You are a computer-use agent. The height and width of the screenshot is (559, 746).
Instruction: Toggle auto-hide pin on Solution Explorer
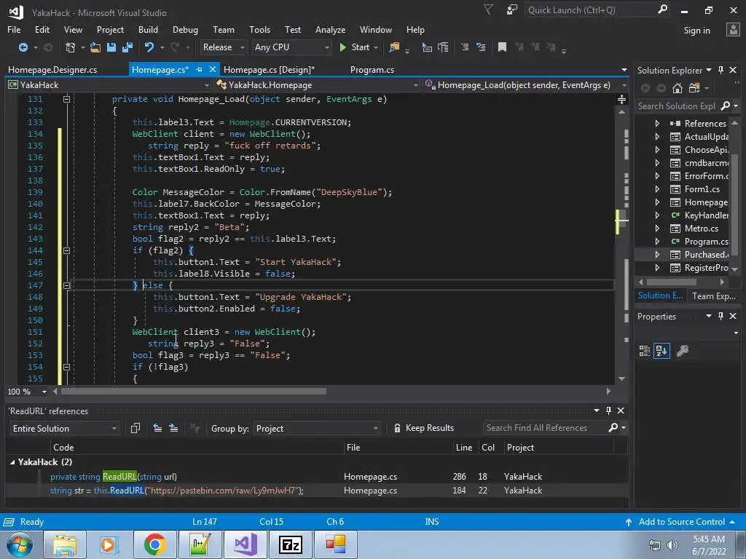point(721,70)
